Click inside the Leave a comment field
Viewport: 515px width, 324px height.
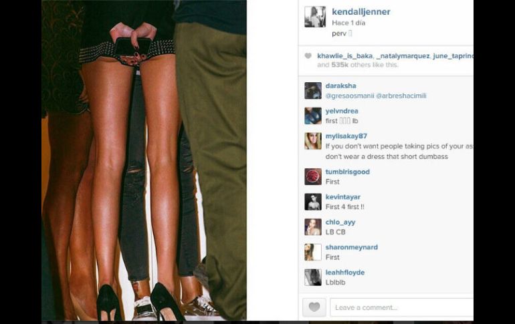[x=402, y=307]
